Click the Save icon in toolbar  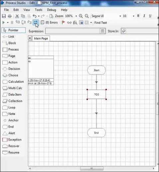coord(4,16)
